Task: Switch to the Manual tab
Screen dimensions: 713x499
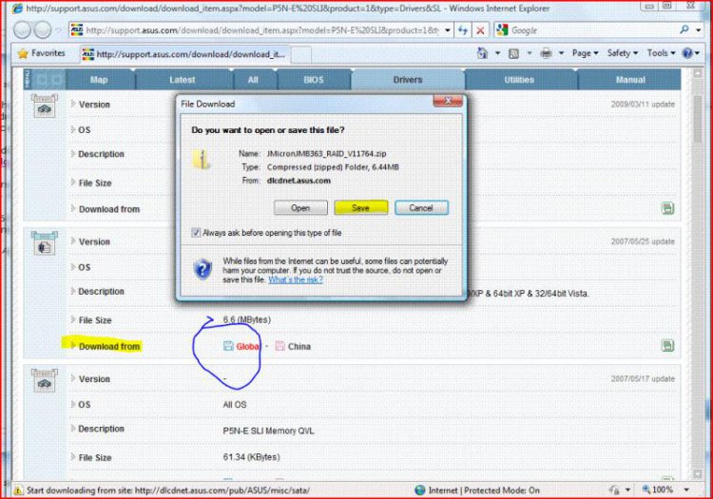Action: pyautogui.click(x=630, y=80)
